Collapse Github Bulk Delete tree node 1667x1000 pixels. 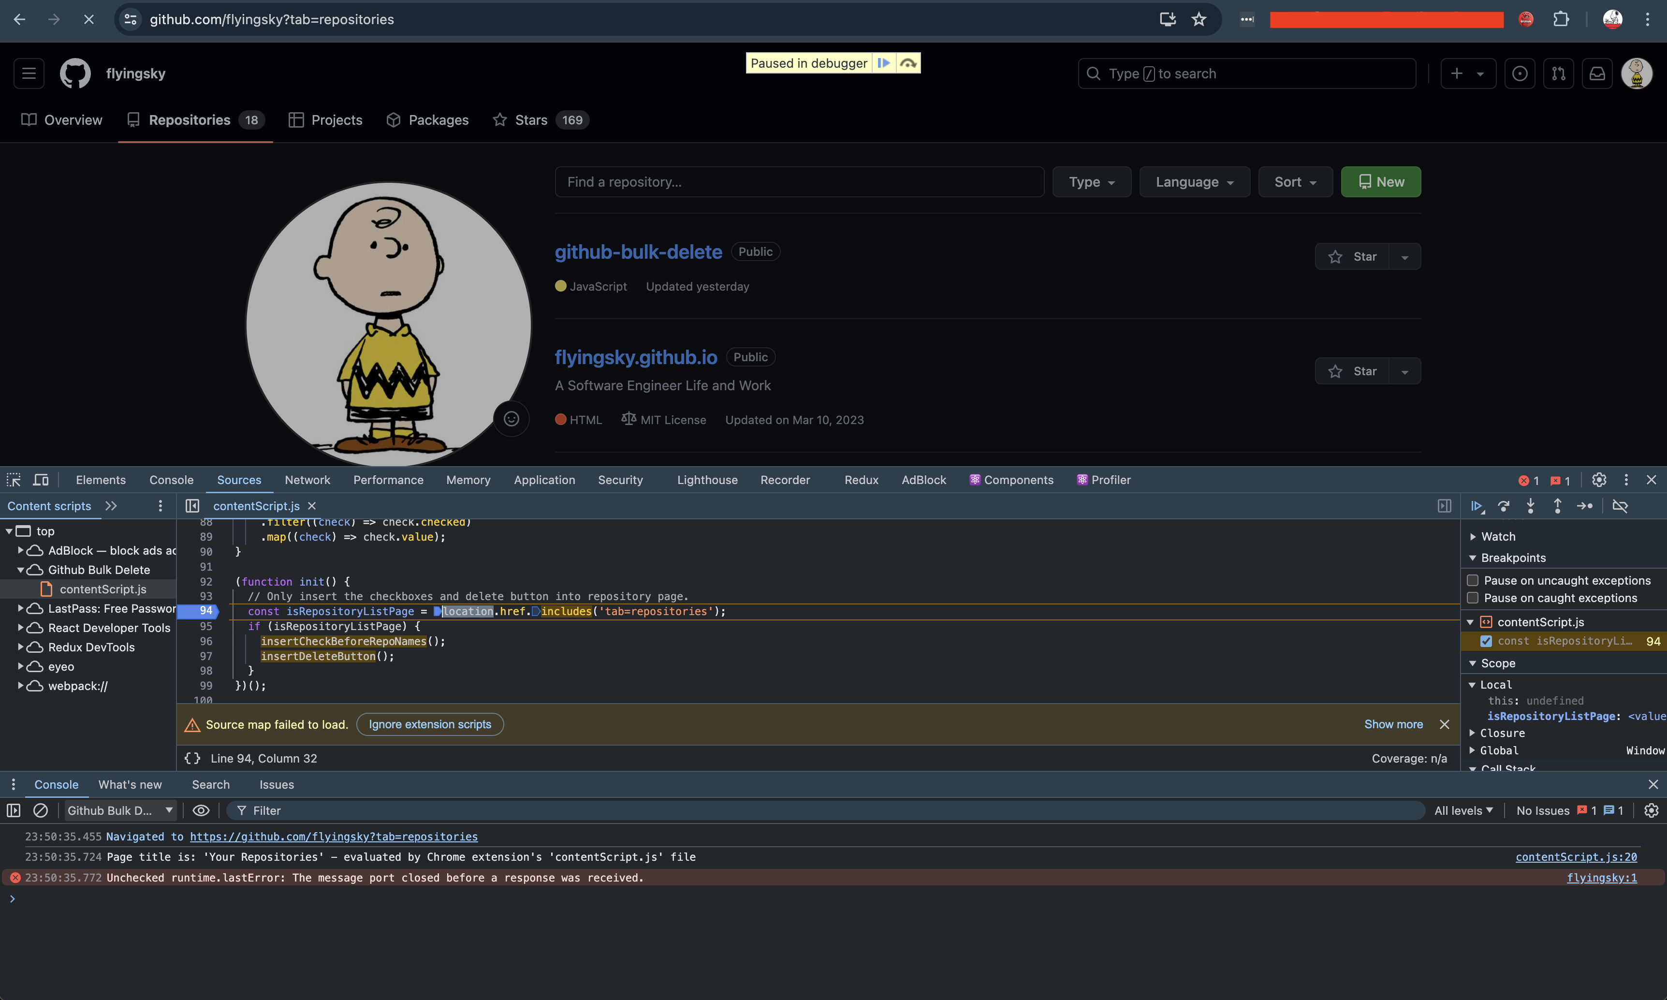[x=20, y=570]
